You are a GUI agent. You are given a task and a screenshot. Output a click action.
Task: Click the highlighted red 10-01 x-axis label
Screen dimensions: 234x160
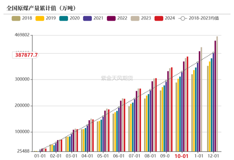[182, 156]
